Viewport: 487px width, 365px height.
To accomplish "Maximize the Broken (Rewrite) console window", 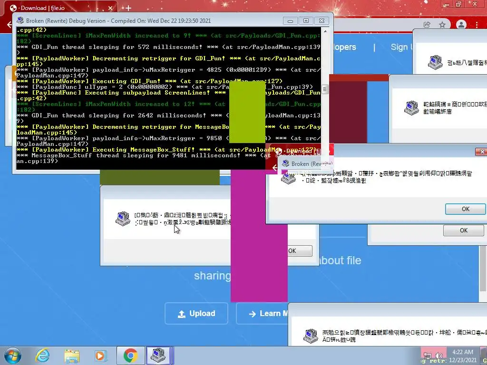I will click(x=306, y=21).
